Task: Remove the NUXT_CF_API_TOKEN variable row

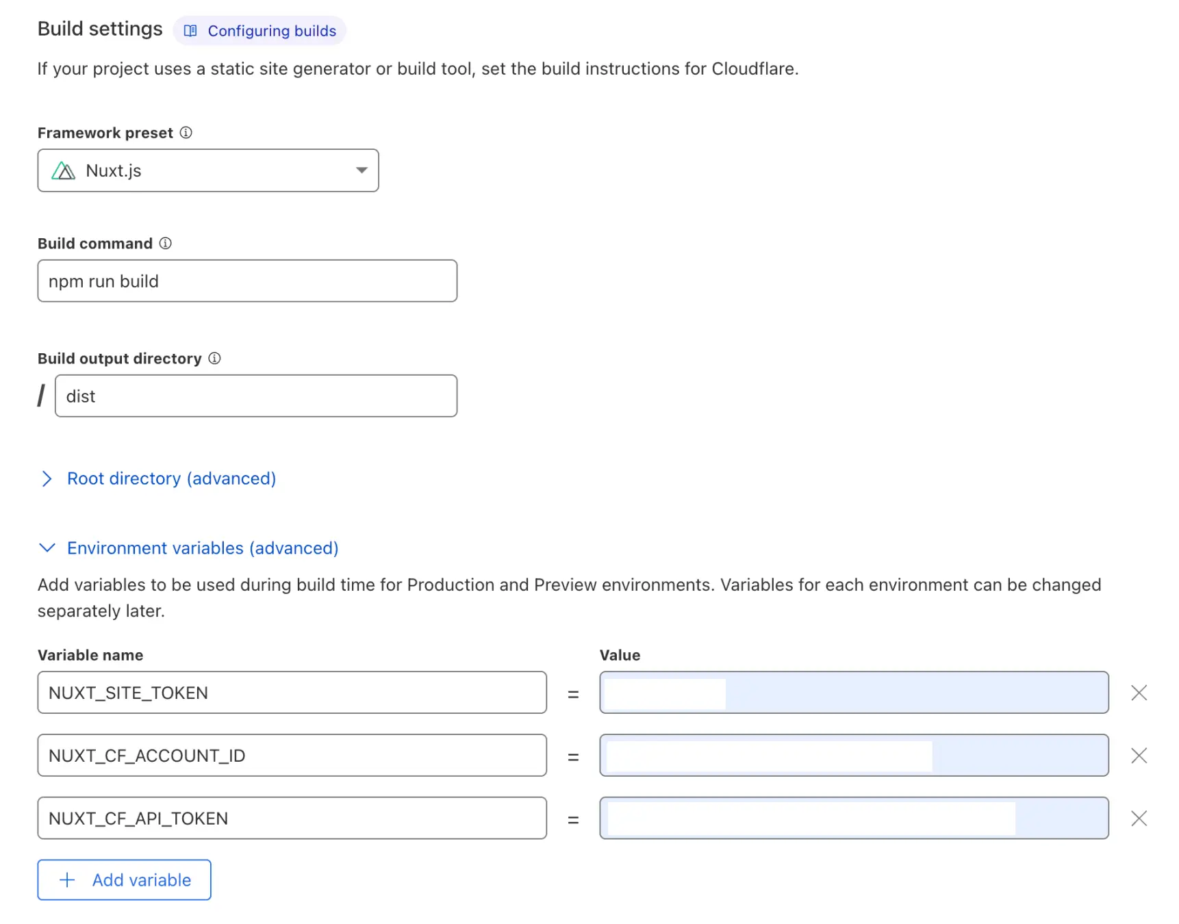Action: (1139, 819)
